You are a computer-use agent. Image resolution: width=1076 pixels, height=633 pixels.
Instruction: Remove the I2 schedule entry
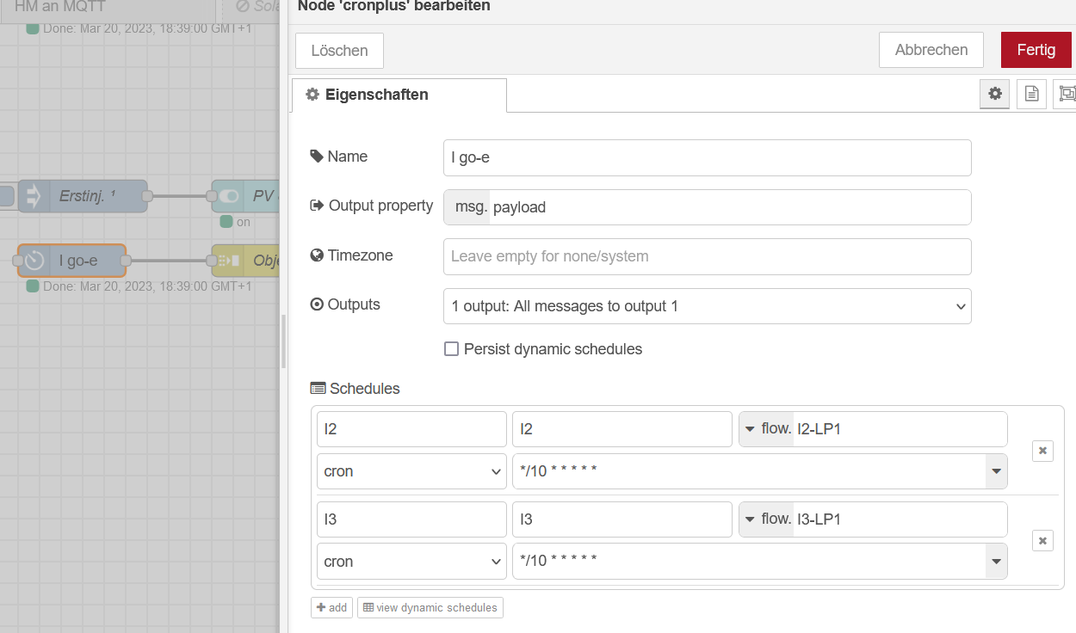pos(1042,451)
